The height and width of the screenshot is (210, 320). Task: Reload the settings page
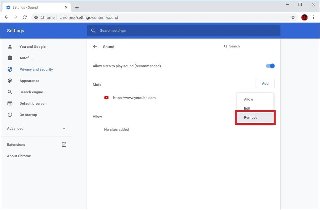pyautogui.click(x=25, y=17)
